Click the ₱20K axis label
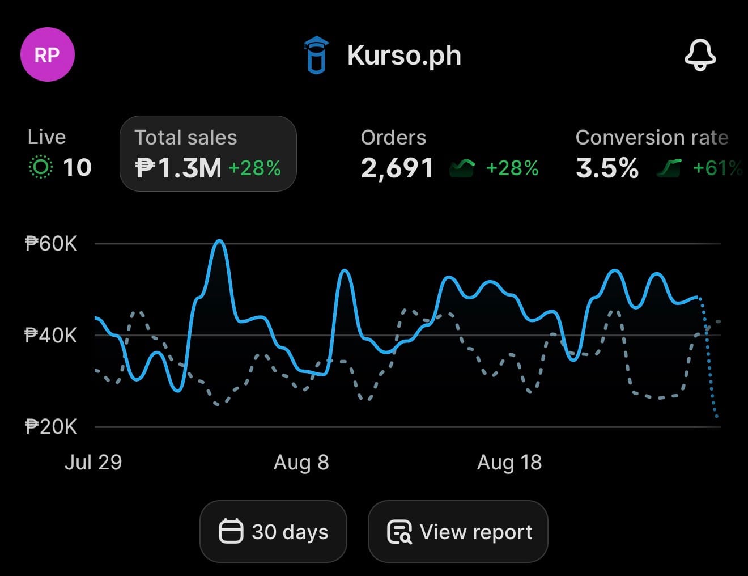Screen dimensions: 748x576 pyautogui.click(x=51, y=426)
